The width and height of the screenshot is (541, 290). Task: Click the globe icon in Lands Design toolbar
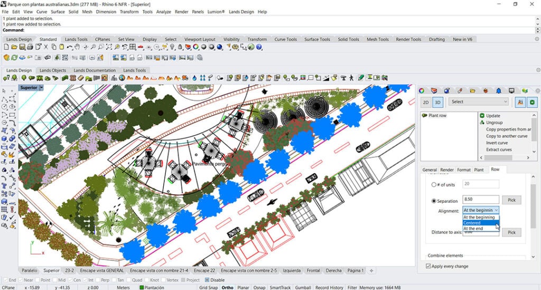[122, 78]
